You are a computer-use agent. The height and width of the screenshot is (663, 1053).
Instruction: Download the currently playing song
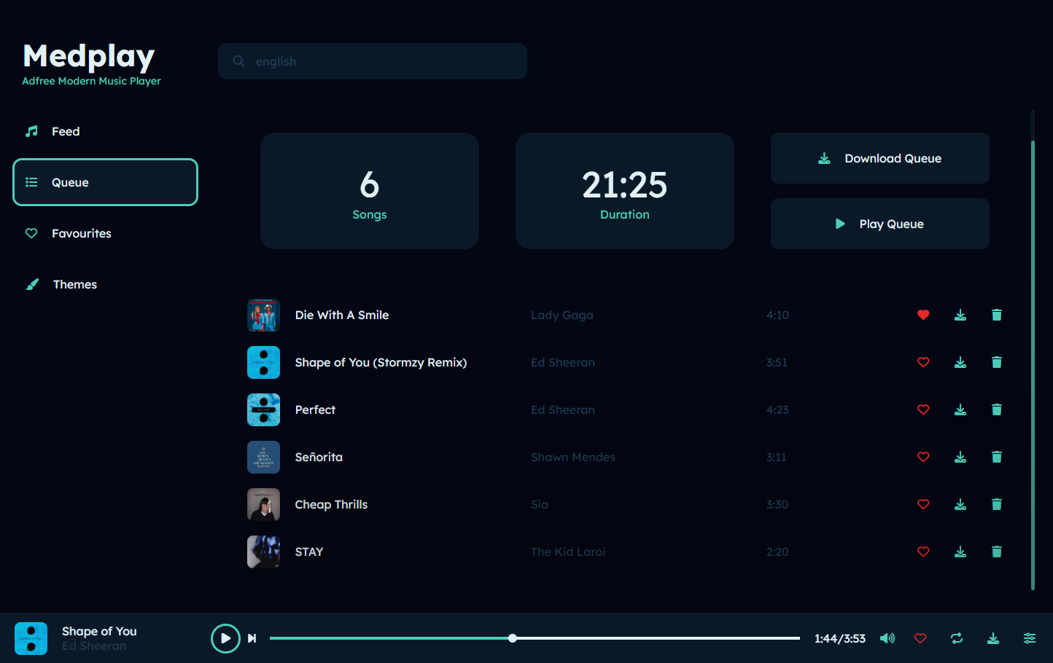click(992, 638)
